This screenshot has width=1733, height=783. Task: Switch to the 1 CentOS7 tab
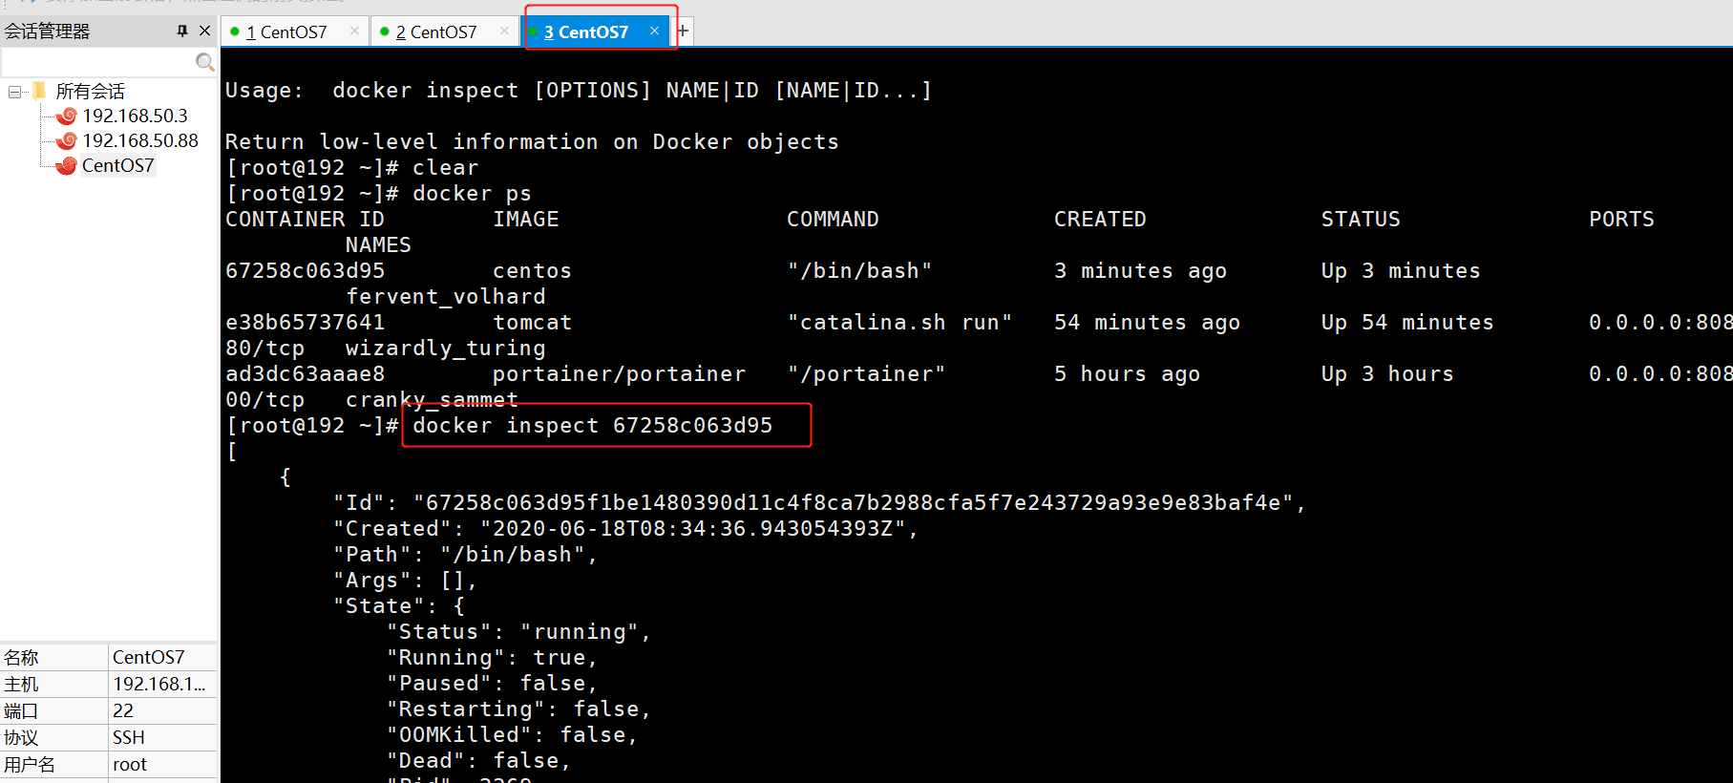(285, 32)
